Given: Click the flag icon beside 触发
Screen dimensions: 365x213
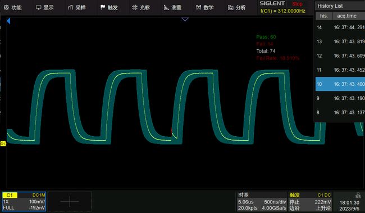Looking at the screenshot, I should [103, 7].
